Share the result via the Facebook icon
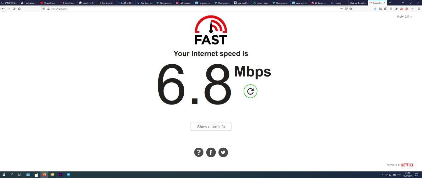This screenshot has width=422, height=178. [211, 152]
